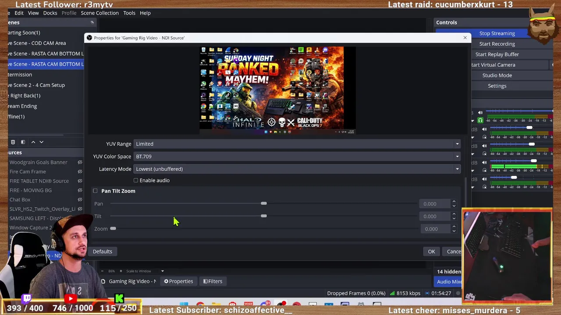
Task: Toggle visibility of FIRE - MOVING BG source
Action: click(80, 190)
